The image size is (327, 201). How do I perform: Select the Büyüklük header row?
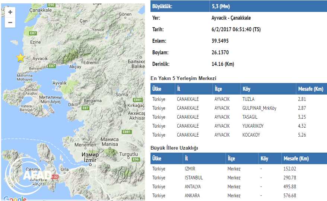tap(238, 6)
